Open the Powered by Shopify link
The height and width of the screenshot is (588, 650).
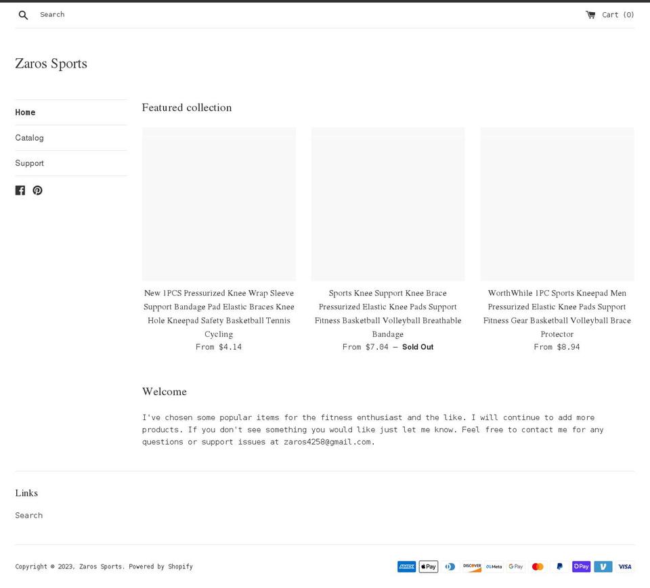(161, 566)
